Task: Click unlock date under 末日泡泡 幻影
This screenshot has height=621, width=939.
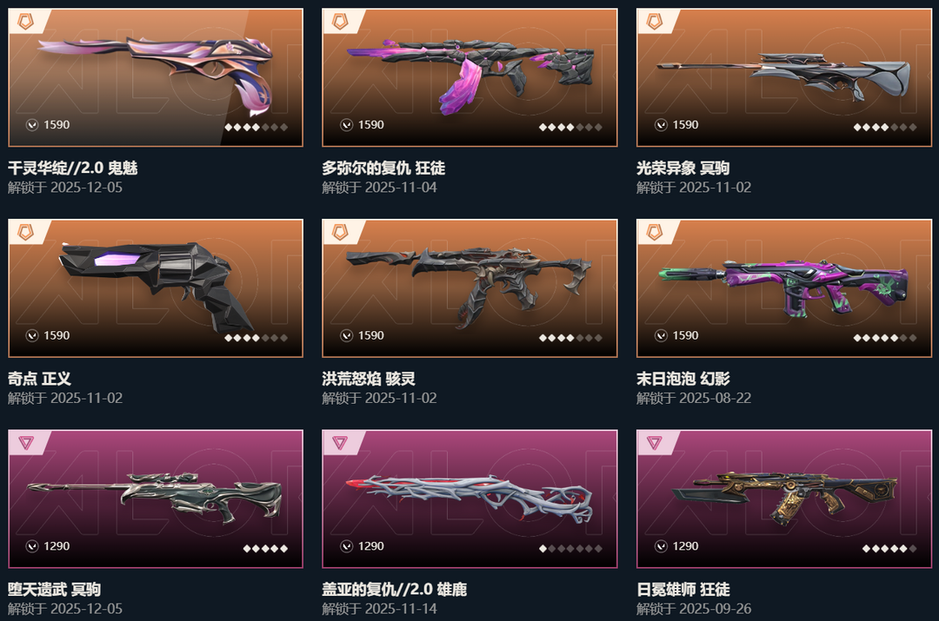Action: pos(694,398)
